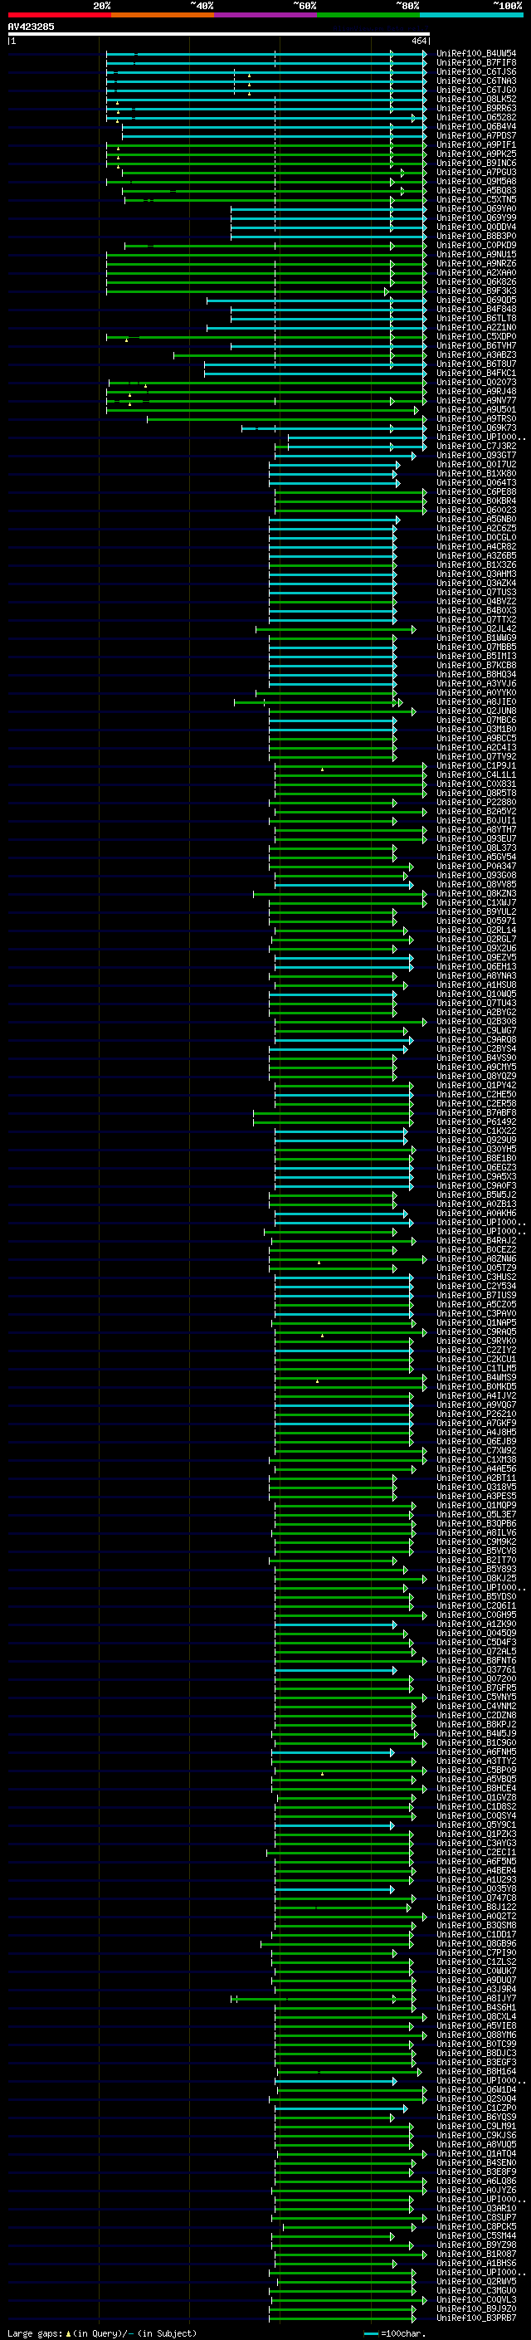
Task: Open hit UniRef100_Q1ATQ4
Action: 476,2153
